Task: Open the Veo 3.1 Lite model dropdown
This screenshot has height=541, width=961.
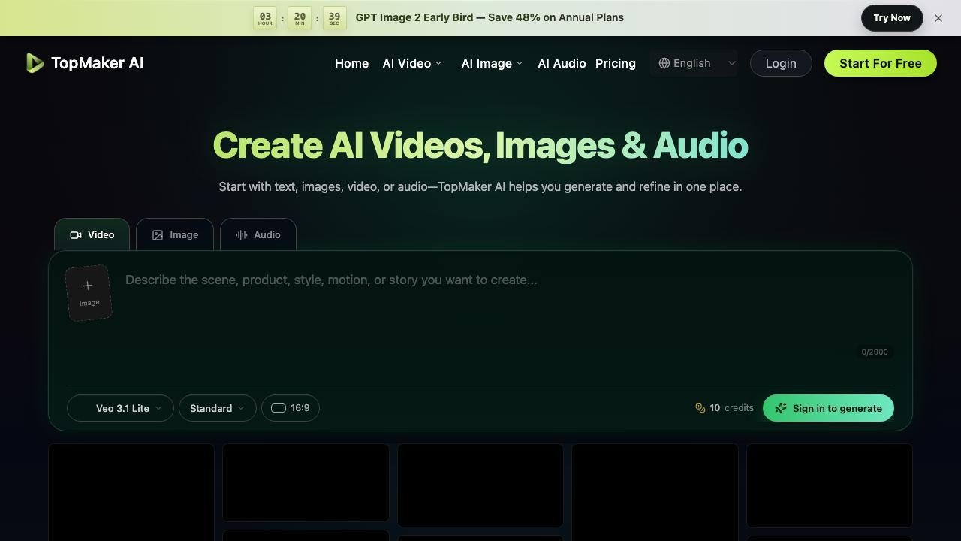Action: tap(120, 408)
